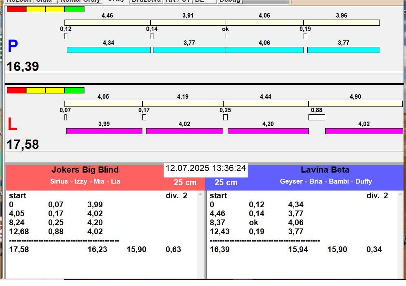Click the race timestamp 12.07.2025 13:36:24
The image size is (406, 286).
click(206, 168)
